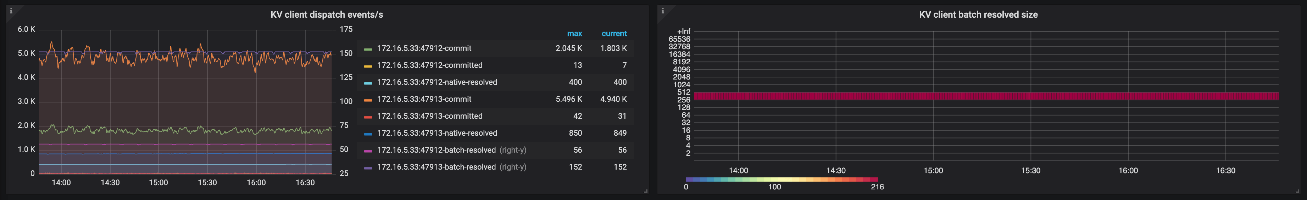Click the green 47912-commit line in the graph
Screen dimensions: 1307x200
[x=185, y=130]
